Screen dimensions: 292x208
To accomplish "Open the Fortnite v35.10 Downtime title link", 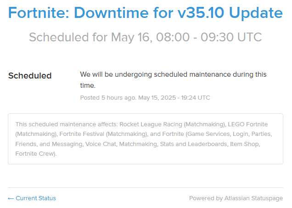I will coord(146,13).
